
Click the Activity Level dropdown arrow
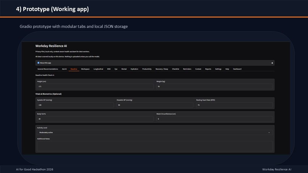269,133
